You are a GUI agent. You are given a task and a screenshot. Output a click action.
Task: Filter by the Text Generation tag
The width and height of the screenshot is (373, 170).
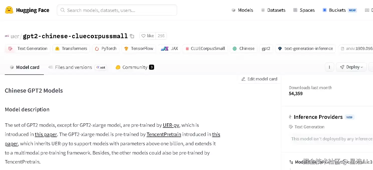(28, 49)
